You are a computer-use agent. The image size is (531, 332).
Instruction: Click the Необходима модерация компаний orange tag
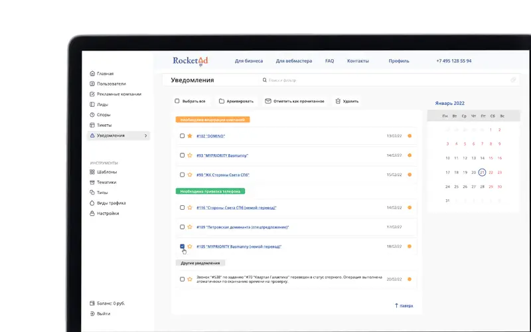[x=212, y=120]
